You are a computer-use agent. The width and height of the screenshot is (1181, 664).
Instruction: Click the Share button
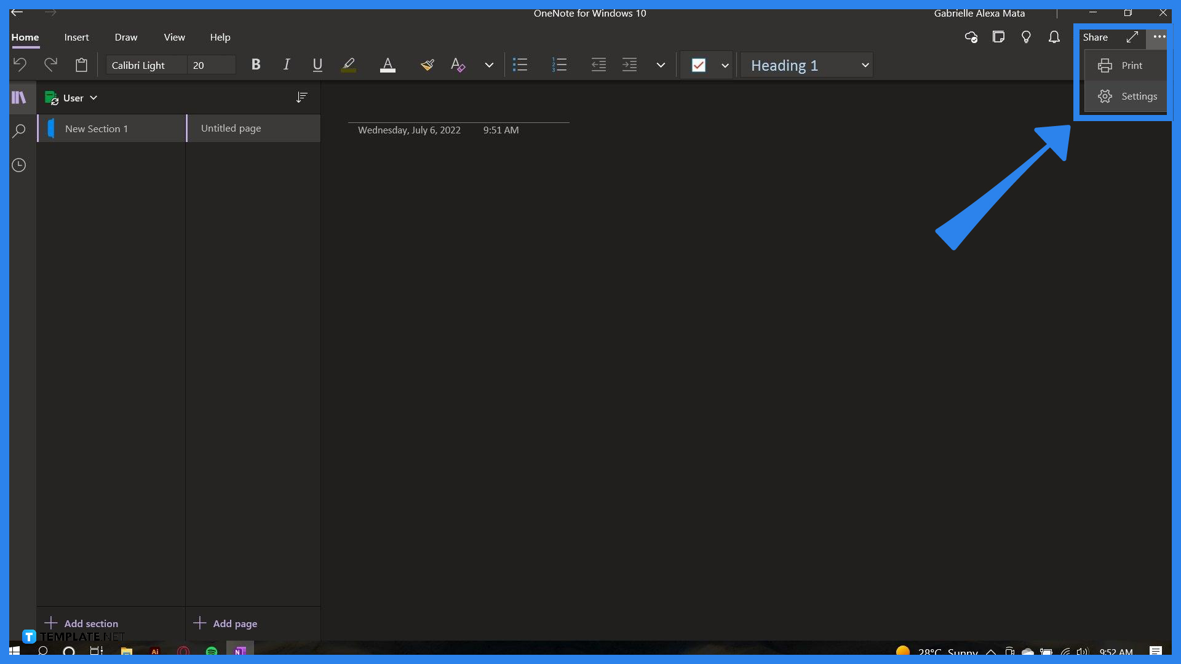tap(1096, 37)
